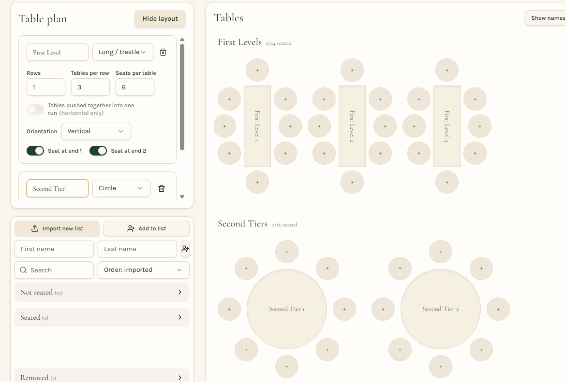The height and width of the screenshot is (382, 565).
Task: Select the First Level 2 trestle table
Action: 352,126
